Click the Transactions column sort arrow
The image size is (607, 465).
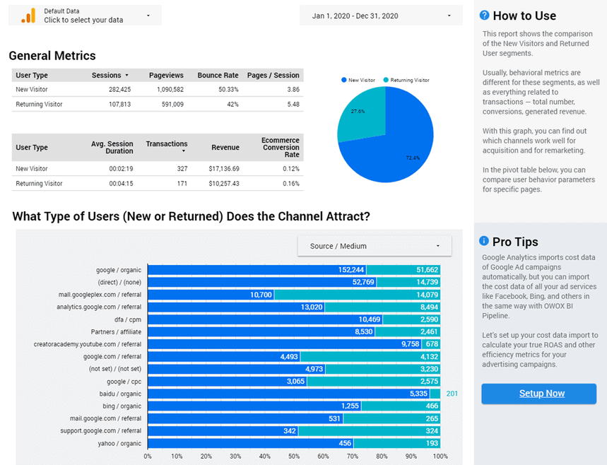(x=184, y=151)
